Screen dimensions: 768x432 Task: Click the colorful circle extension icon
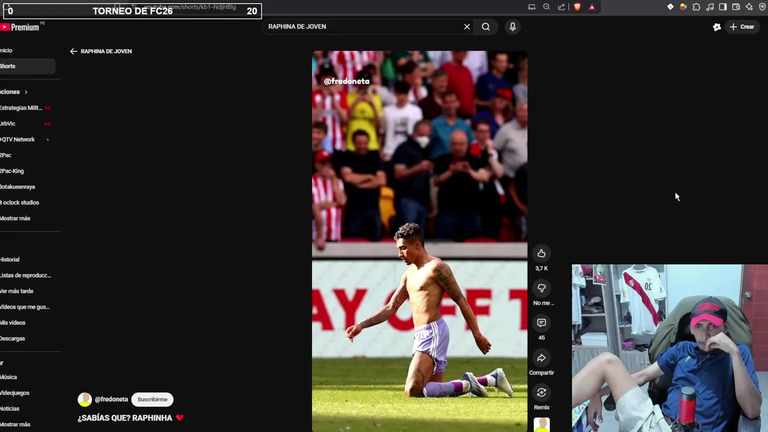(683, 7)
